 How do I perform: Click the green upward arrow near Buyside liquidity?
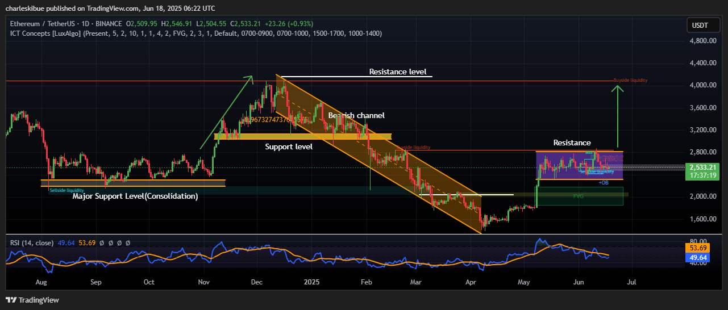click(618, 116)
